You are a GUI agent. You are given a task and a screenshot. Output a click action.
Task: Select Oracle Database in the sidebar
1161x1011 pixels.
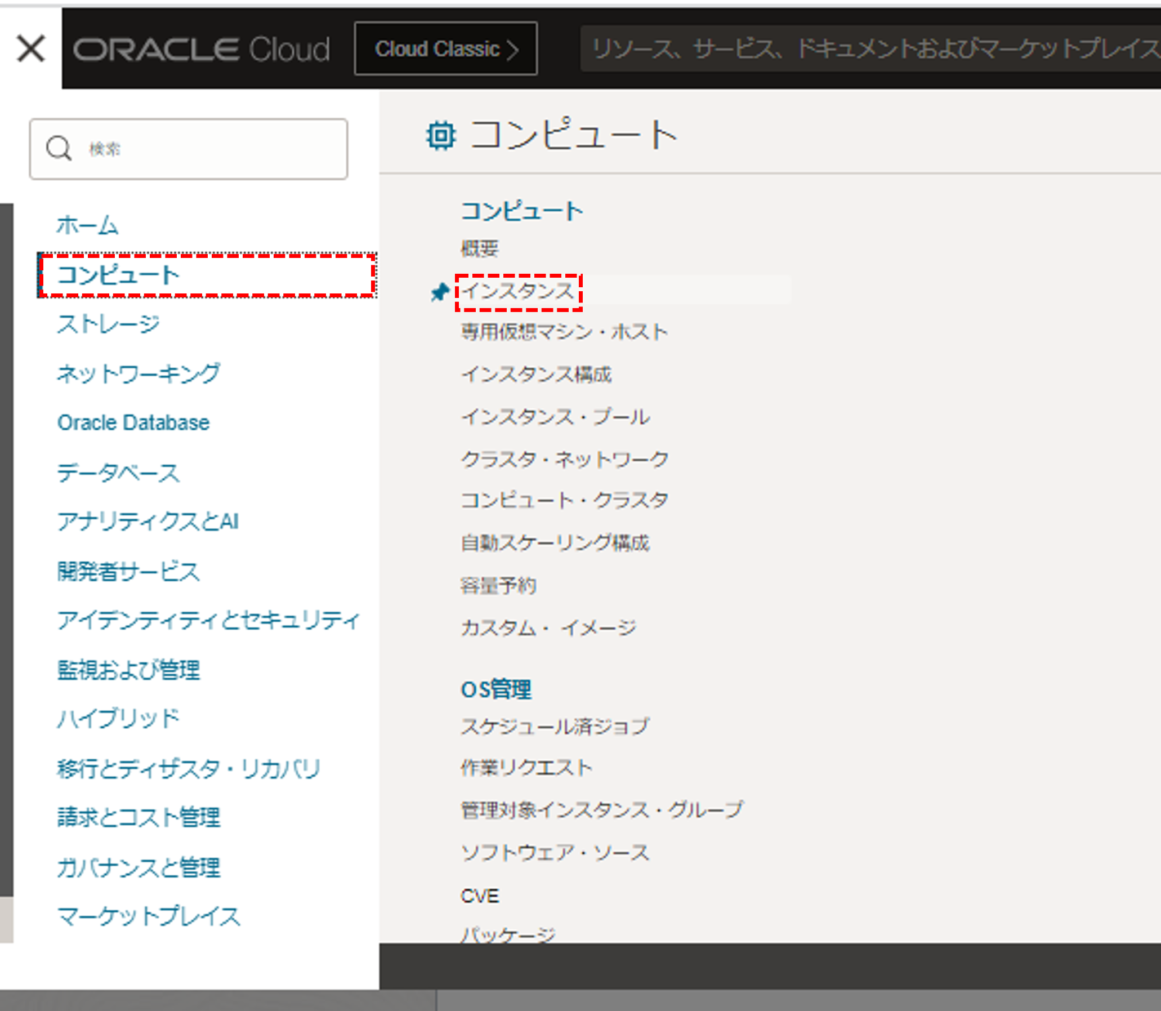point(132,422)
